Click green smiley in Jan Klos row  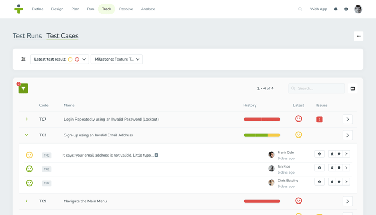pyautogui.click(x=30, y=169)
